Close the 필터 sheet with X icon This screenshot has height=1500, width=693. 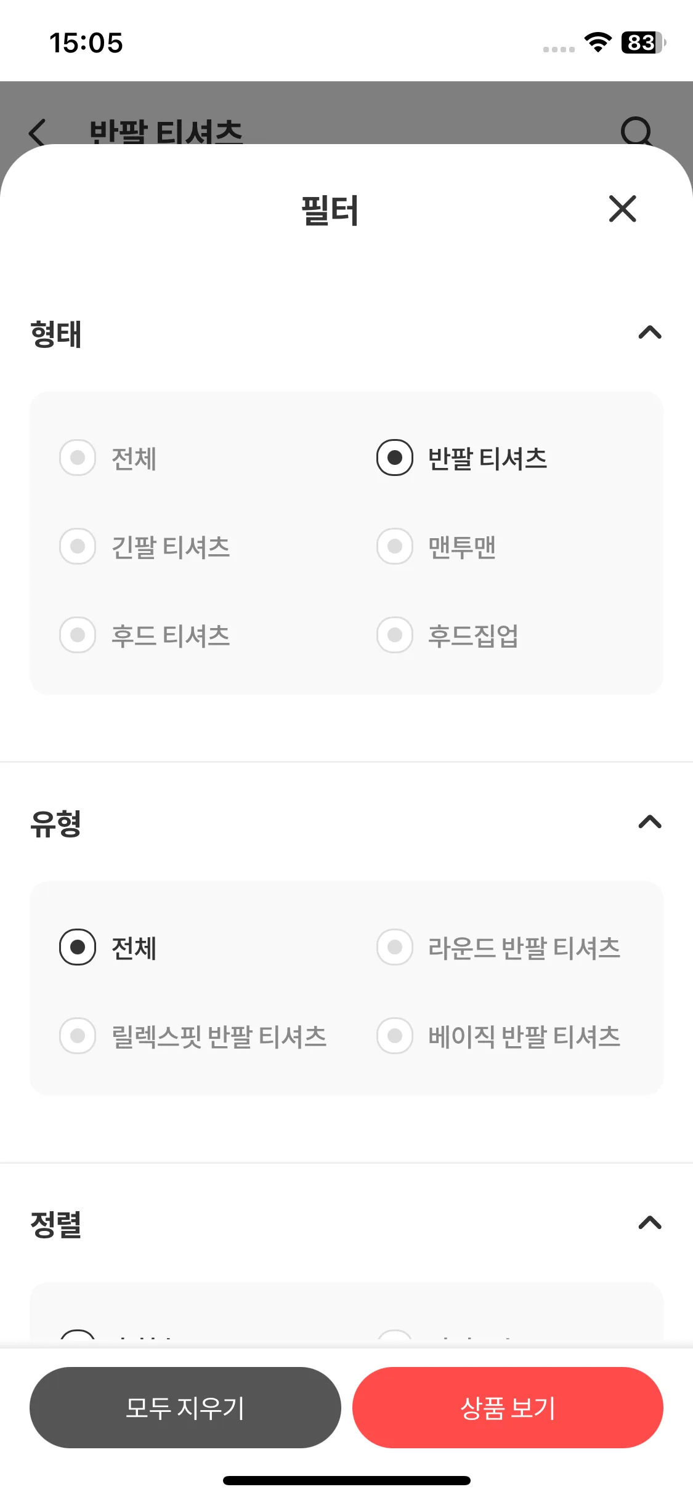(x=622, y=209)
